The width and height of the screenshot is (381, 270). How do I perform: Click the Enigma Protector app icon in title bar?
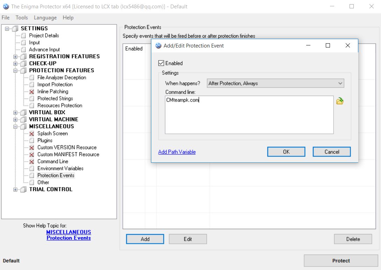point(6,6)
